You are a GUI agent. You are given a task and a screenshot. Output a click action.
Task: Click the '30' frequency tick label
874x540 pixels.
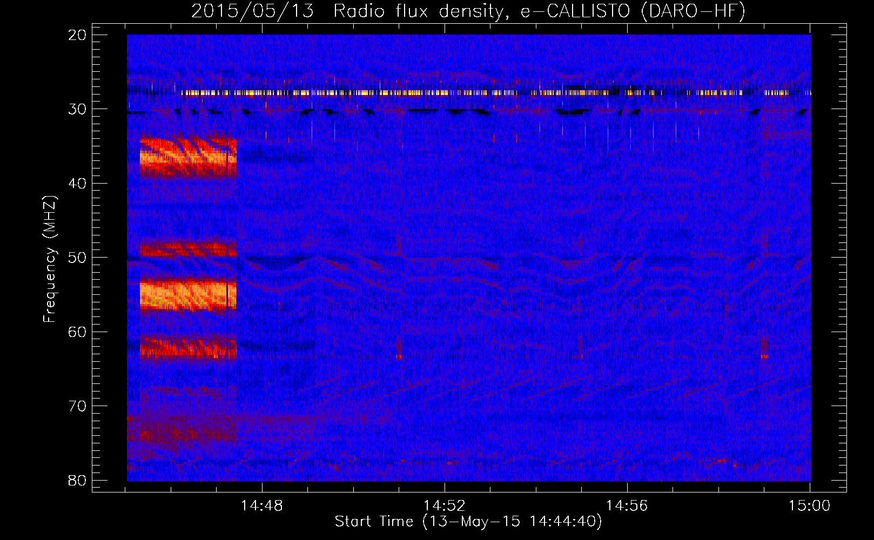click(x=78, y=109)
